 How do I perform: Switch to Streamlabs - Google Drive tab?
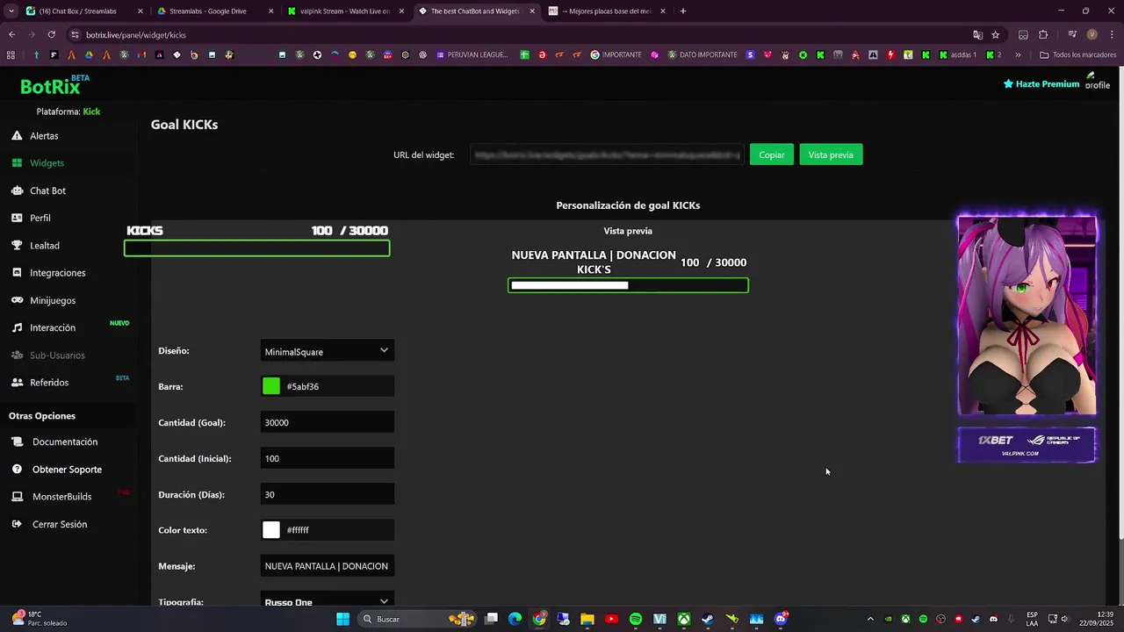coord(215,11)
